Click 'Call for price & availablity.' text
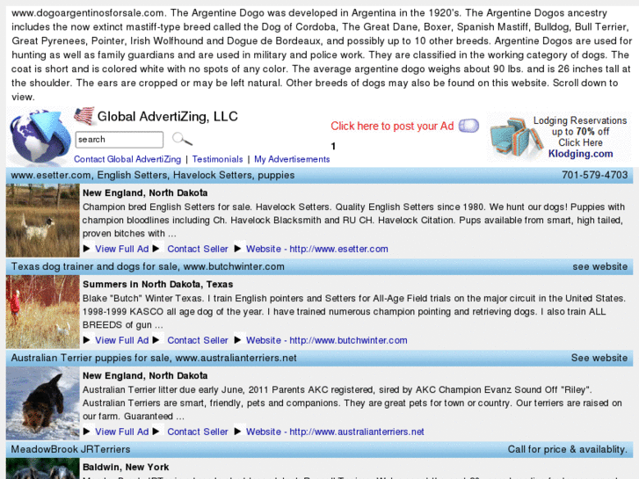This screenshot has height=479, width=639. pyautogui.click(x=567, y=449)
